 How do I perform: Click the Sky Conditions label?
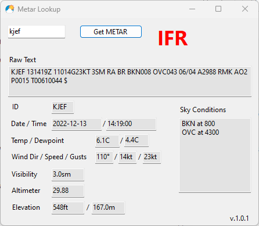click(203, 110)
